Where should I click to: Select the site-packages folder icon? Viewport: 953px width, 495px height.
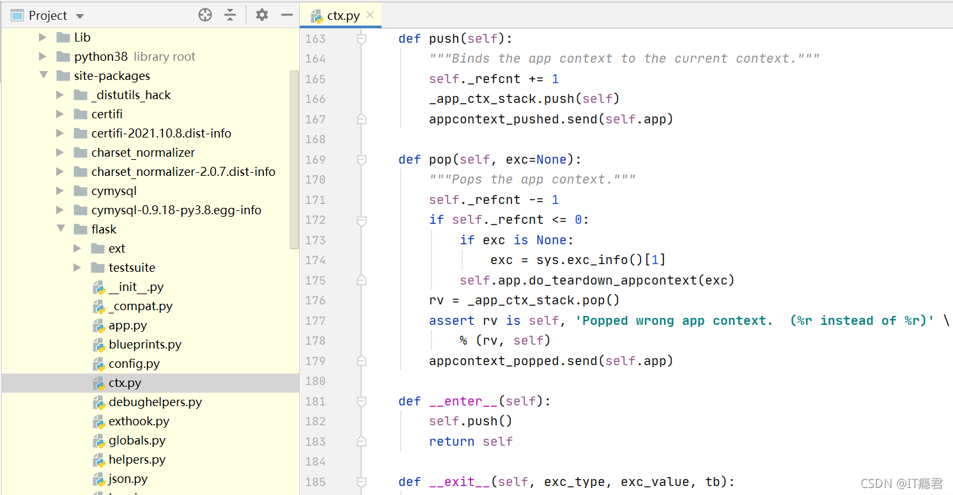pyautogui.click(x=63, y=76)
